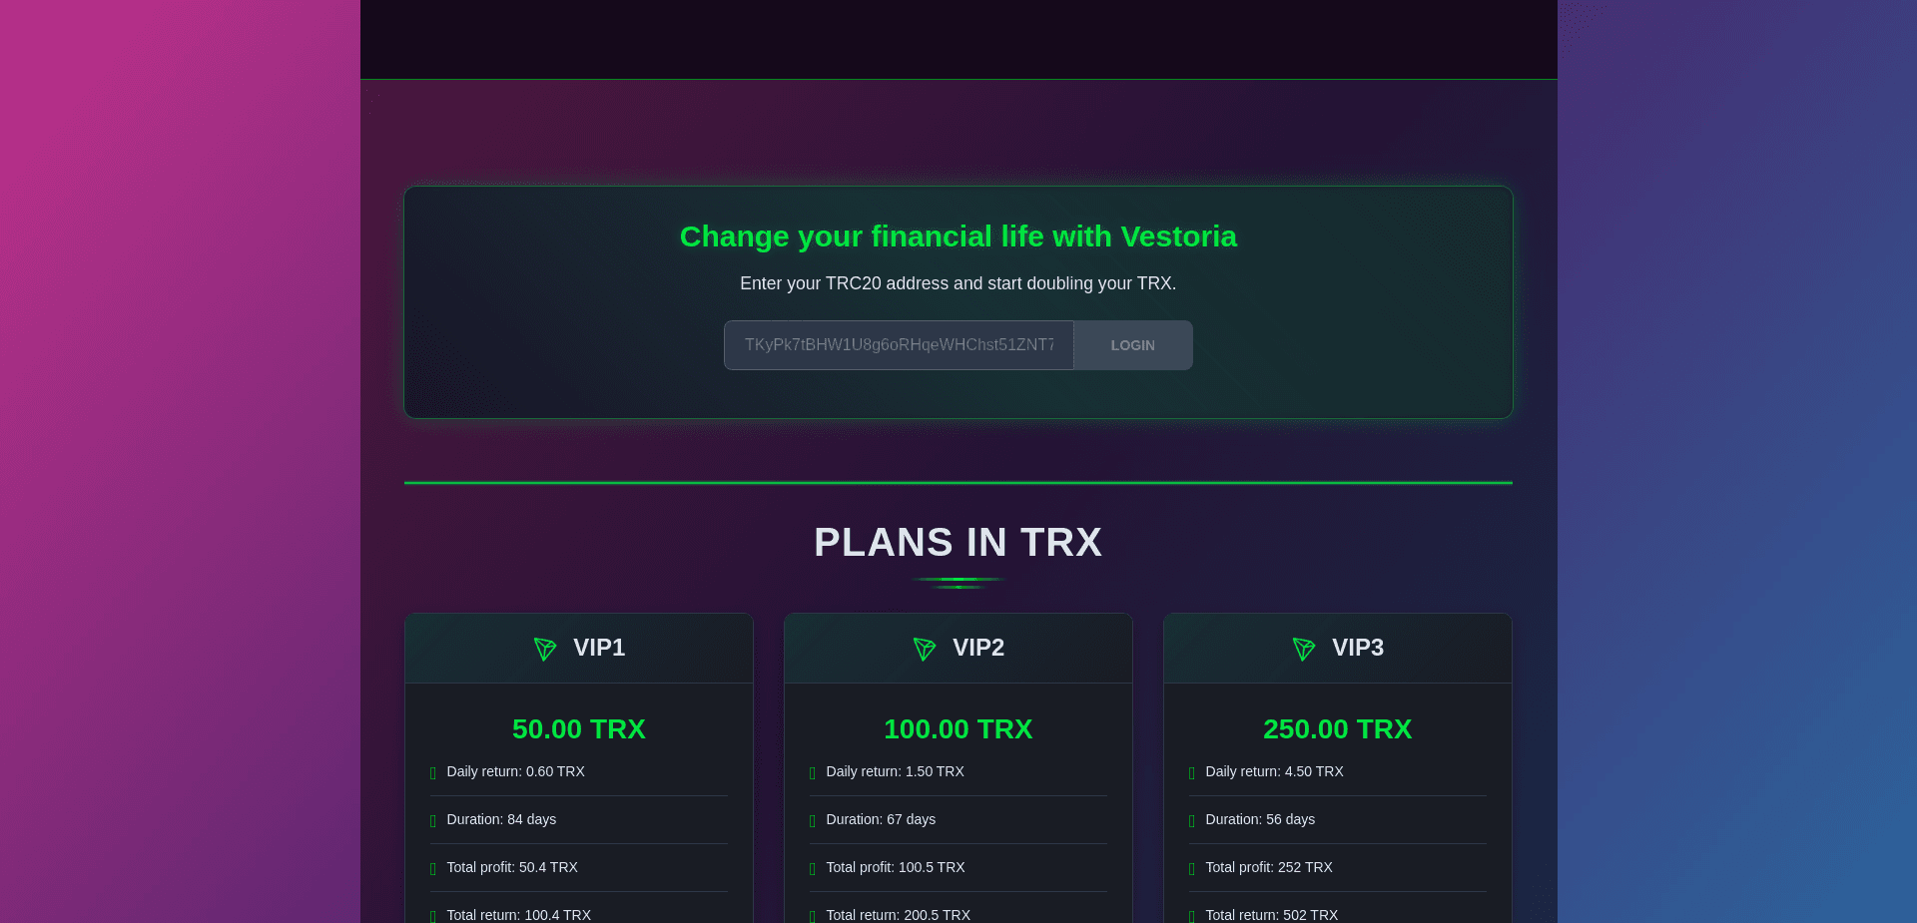1917x923 pixels.
Task: Click the TRON logo beside VIP1
Action: click(544, 649)
